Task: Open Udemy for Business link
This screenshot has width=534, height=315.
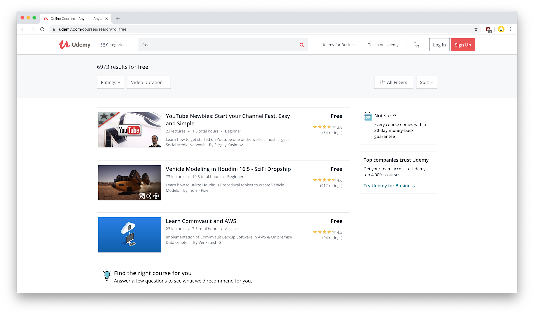Action: point(339,45)
